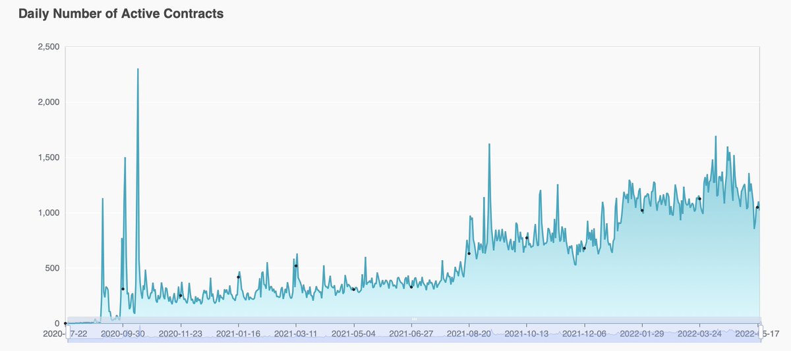Click the left handle of the date range slider
This screenshot has width=791, height=351.
(x=67, y=331)
